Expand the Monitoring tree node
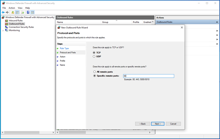The height and width of the screenshot is (139, 220). pyautogui.click(x=3, y=30)
